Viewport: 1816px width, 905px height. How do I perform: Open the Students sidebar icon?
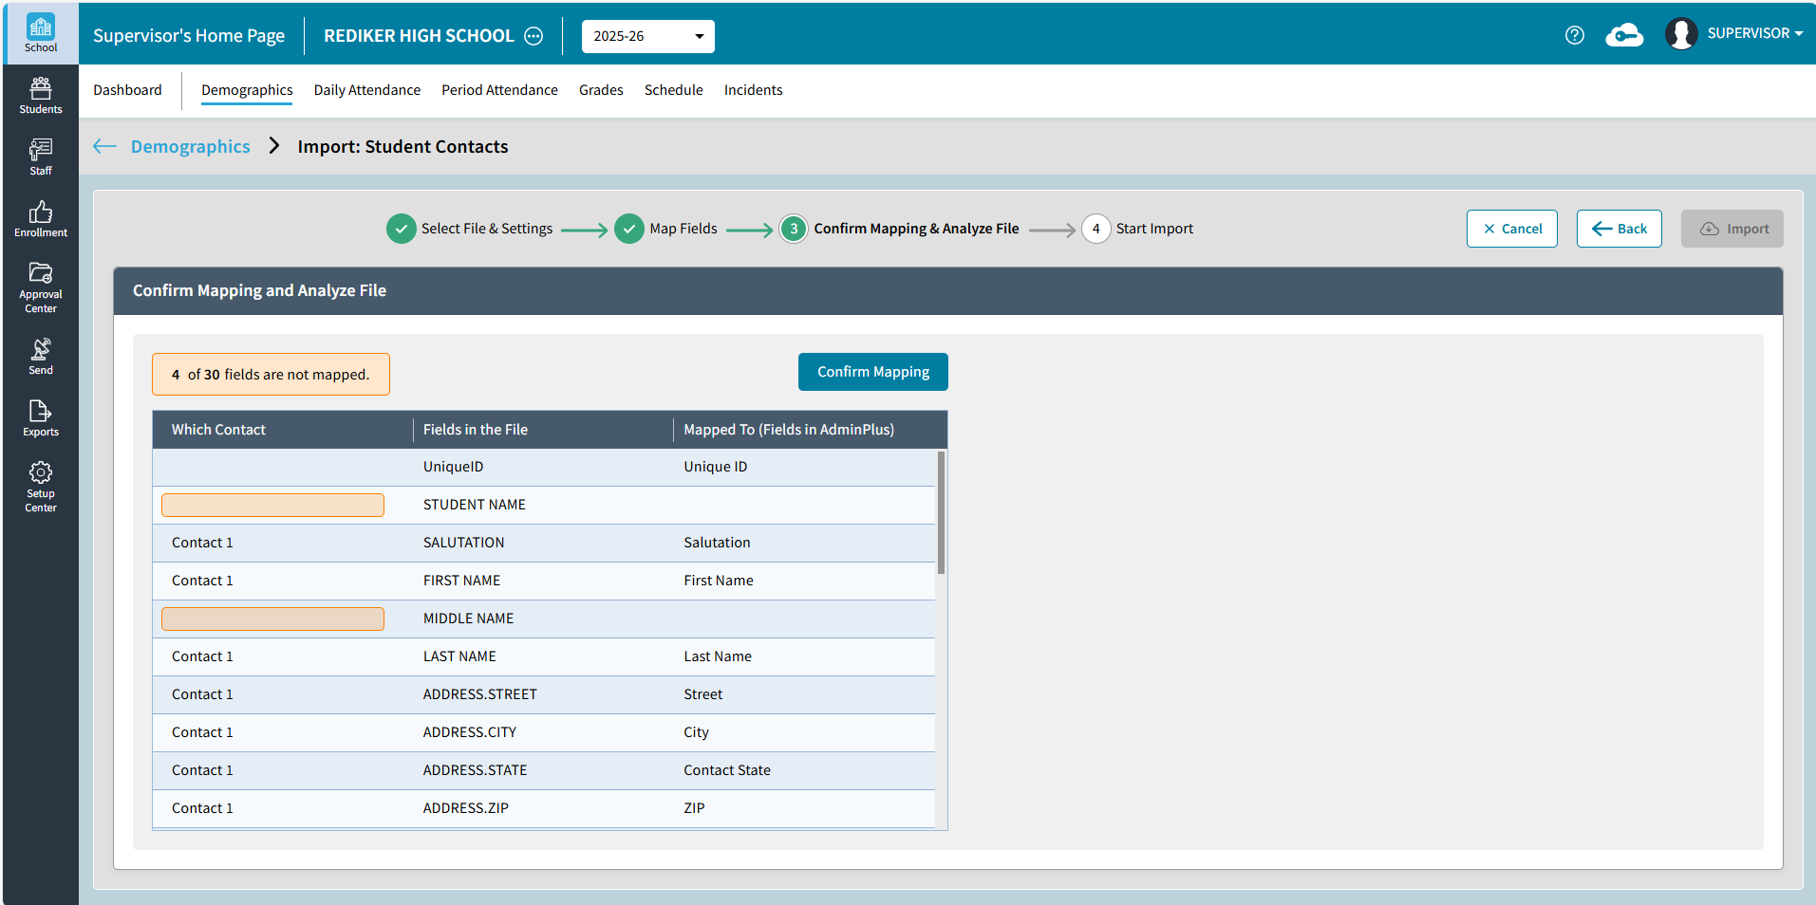[x=41, y=96]
